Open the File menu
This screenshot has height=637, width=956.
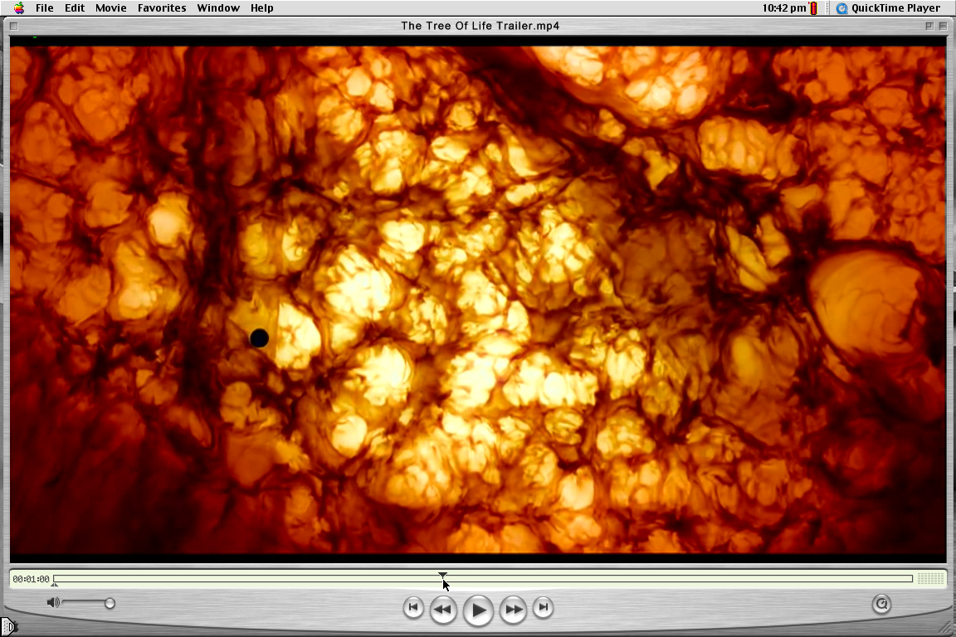(45, 8)
